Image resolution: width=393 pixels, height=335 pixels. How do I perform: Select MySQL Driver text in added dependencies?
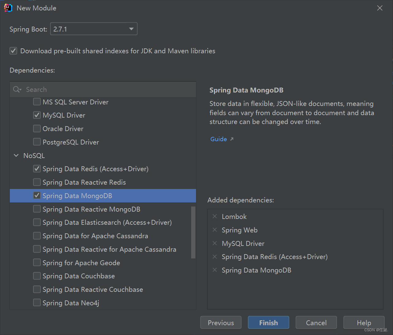tap(243, 243)
